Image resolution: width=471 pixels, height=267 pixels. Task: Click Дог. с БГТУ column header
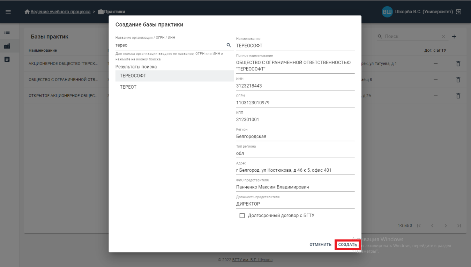pyautogui.click(x=435, y=50)
